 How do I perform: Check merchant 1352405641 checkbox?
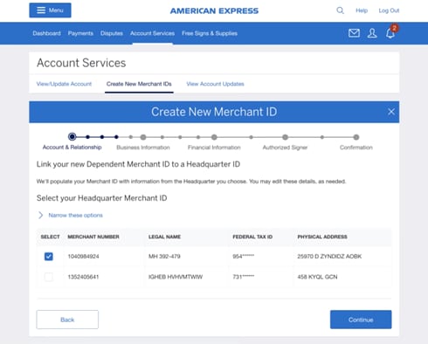[x=49, y=277]
